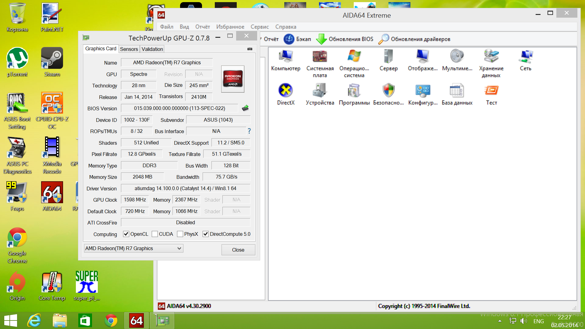Open the DirectX category icon
The height and width of the screenshot is (329, 585).
286,94
